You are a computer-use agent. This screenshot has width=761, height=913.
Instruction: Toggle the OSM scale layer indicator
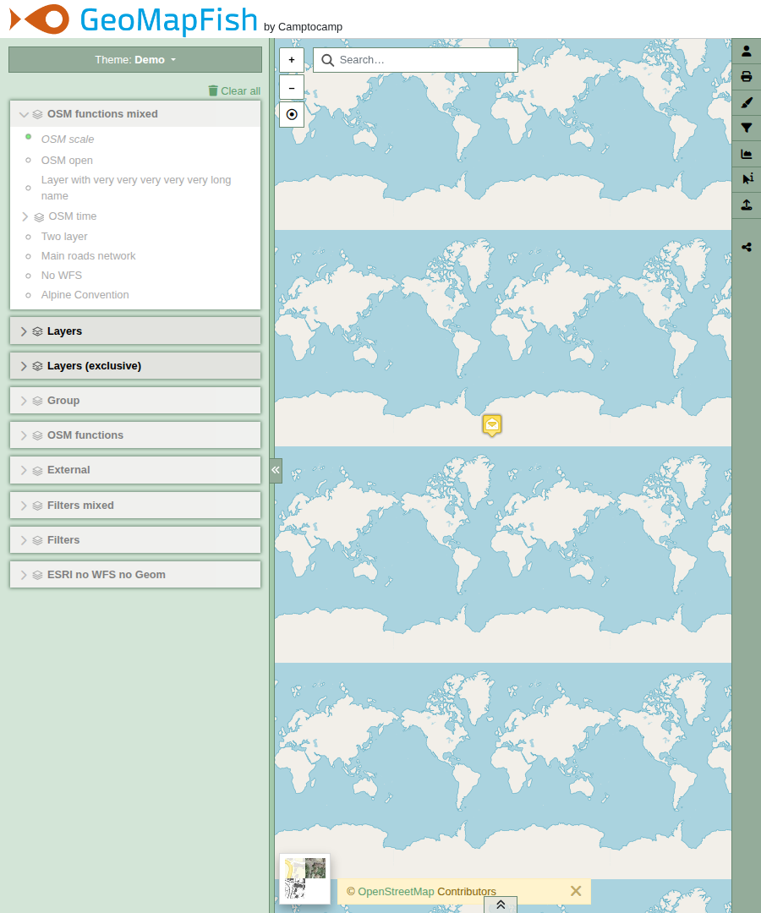[28, 137]
